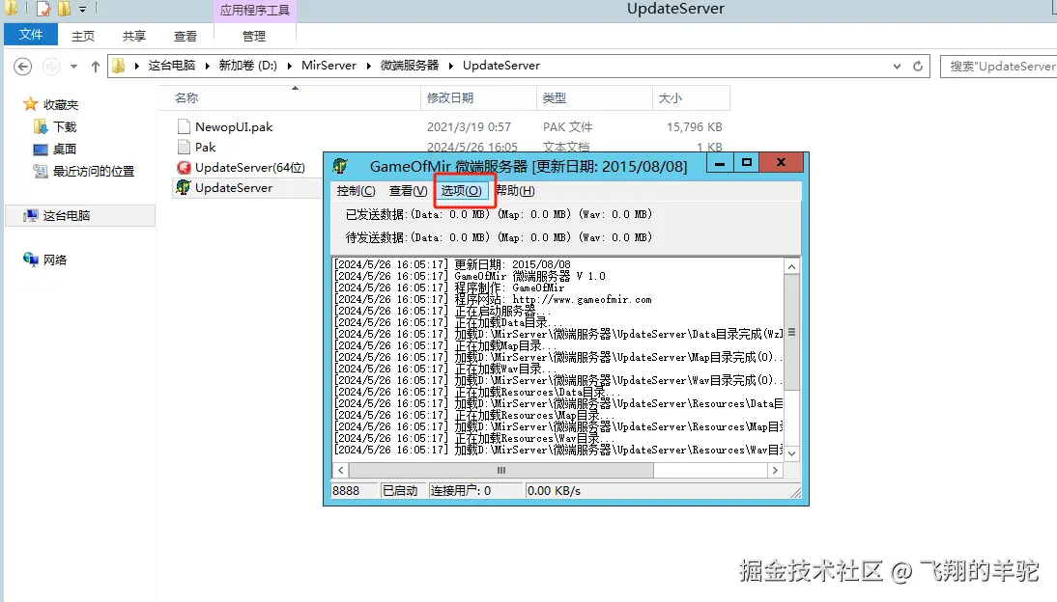This screenshot has width=1057, height=602.
Task: Select the NewopUI.pak file
Action: click(234, 126)
